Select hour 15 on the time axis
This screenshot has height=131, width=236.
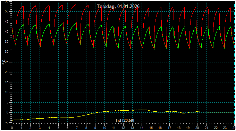(151, 128)
